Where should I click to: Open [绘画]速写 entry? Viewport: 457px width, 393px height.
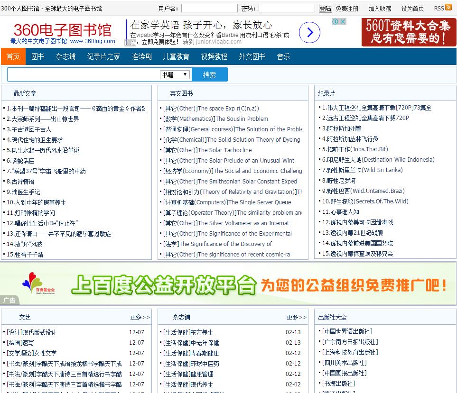(20, 343)
